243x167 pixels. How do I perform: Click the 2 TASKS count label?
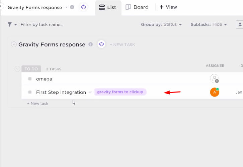(x=54, y=69)
